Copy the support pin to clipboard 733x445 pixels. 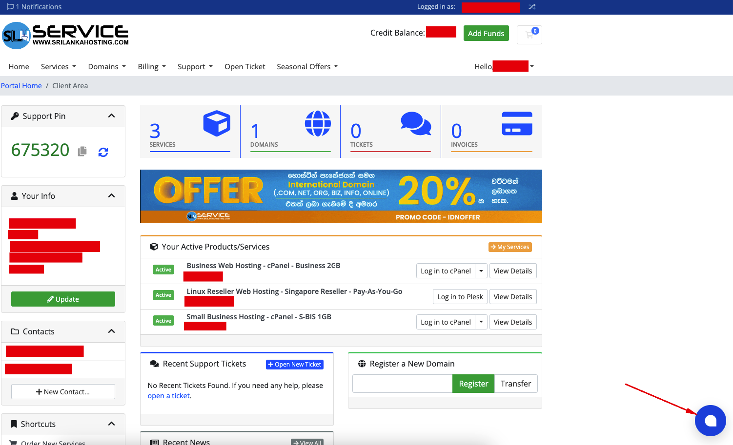82,152
